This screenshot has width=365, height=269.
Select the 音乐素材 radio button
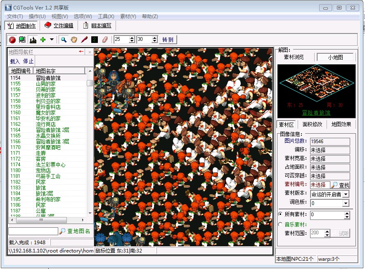280,224
